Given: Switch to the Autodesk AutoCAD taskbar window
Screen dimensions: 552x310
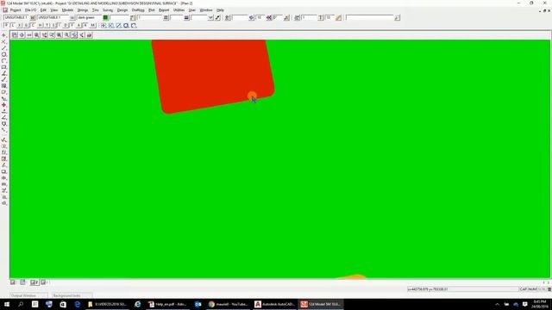Looking at the screenshot, I should (x=274, y=304).
